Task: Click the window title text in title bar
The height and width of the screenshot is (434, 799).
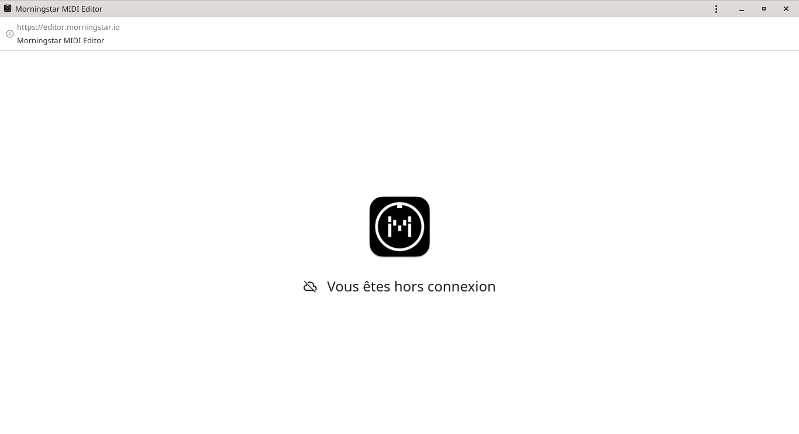Action: (59, 9)
